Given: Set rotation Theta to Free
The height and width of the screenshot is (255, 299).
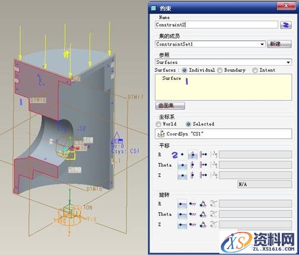Looking at the screenshot, I should pos(182,214).
